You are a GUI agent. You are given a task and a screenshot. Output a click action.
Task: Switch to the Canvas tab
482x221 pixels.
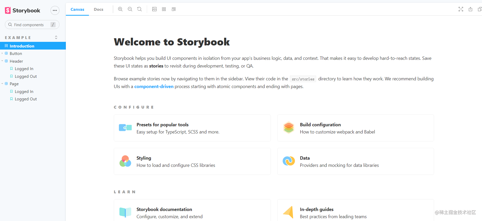coord(77,9)
